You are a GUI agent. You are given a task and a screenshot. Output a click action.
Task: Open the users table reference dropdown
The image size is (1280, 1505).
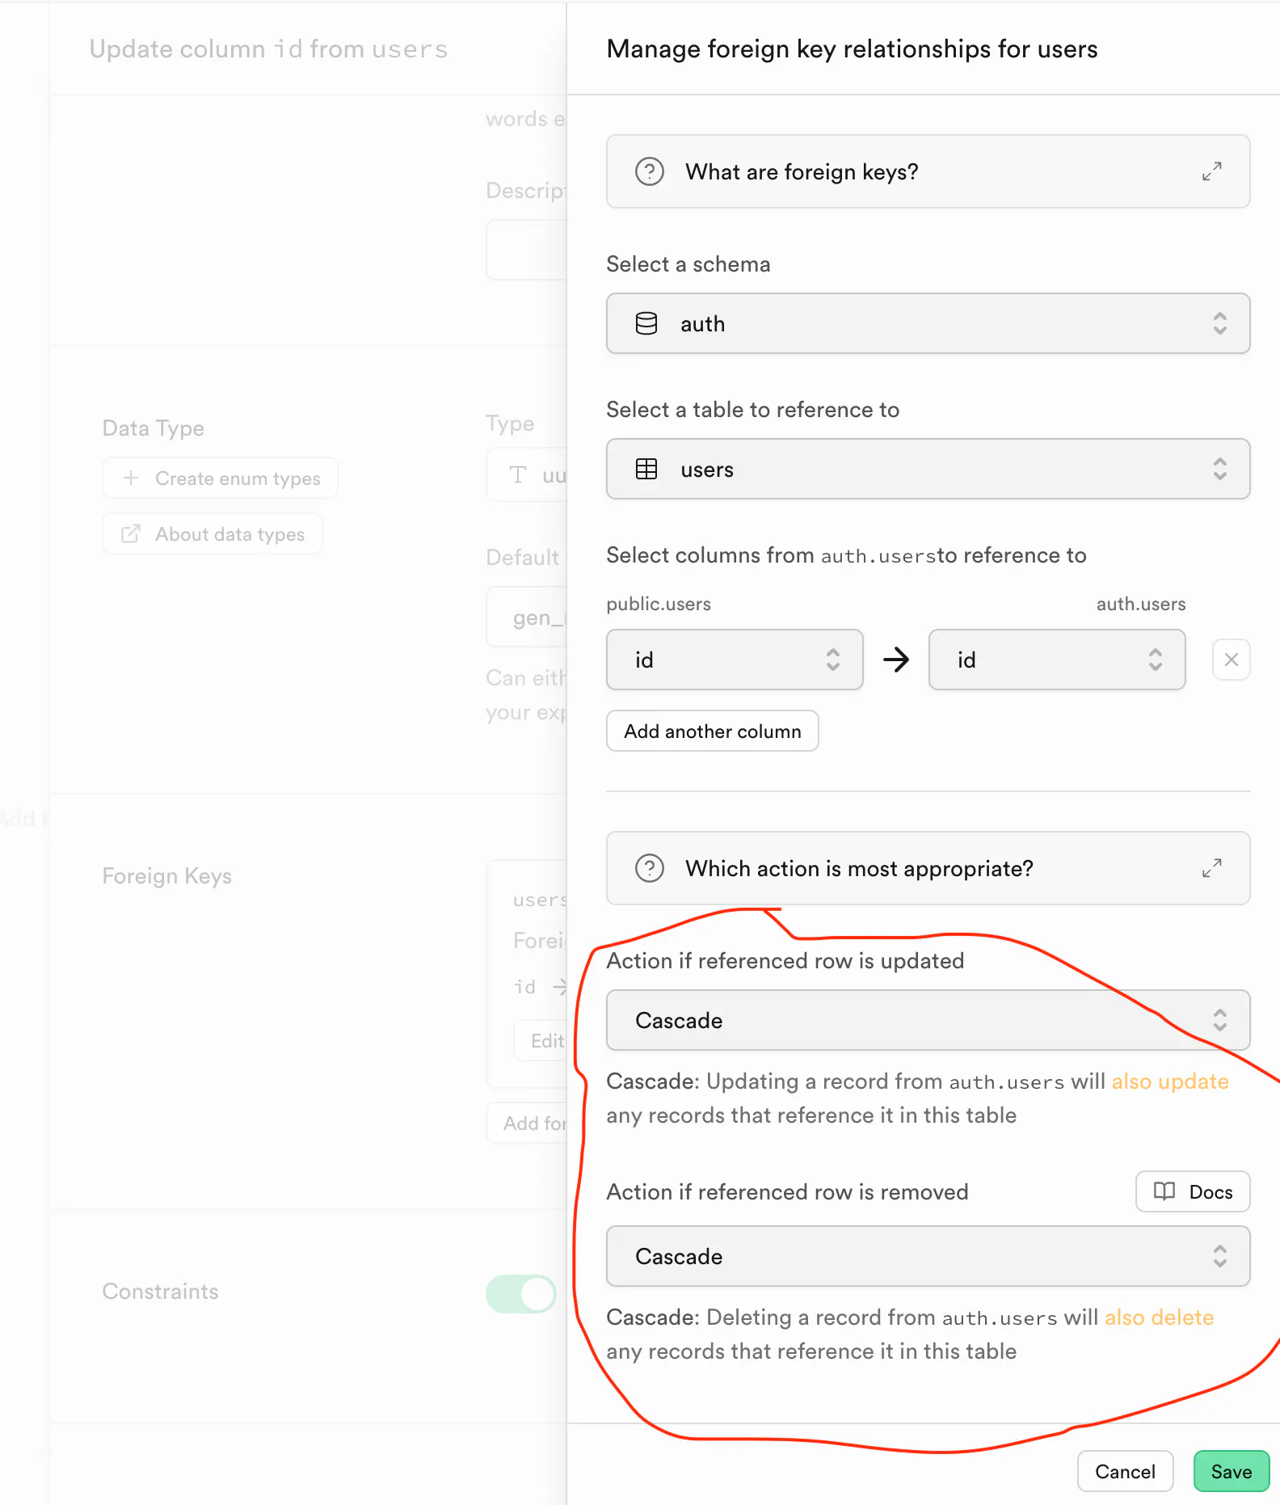coord(928,469)
